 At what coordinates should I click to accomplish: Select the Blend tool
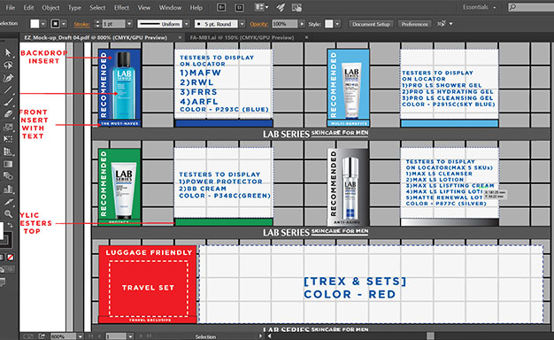pyautogui.click(x=8, y=176)
